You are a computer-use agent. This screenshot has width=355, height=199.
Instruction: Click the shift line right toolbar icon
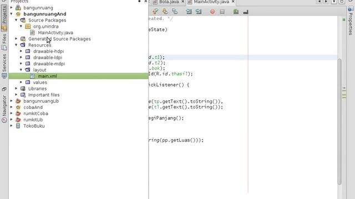coord(199,11)
